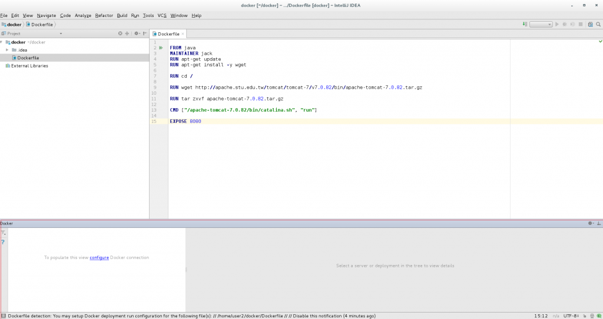Image resolution: width=603 pixels, height=319 pixels.
Task: Open Docker tool window gear settings
Action: point(591,223)
